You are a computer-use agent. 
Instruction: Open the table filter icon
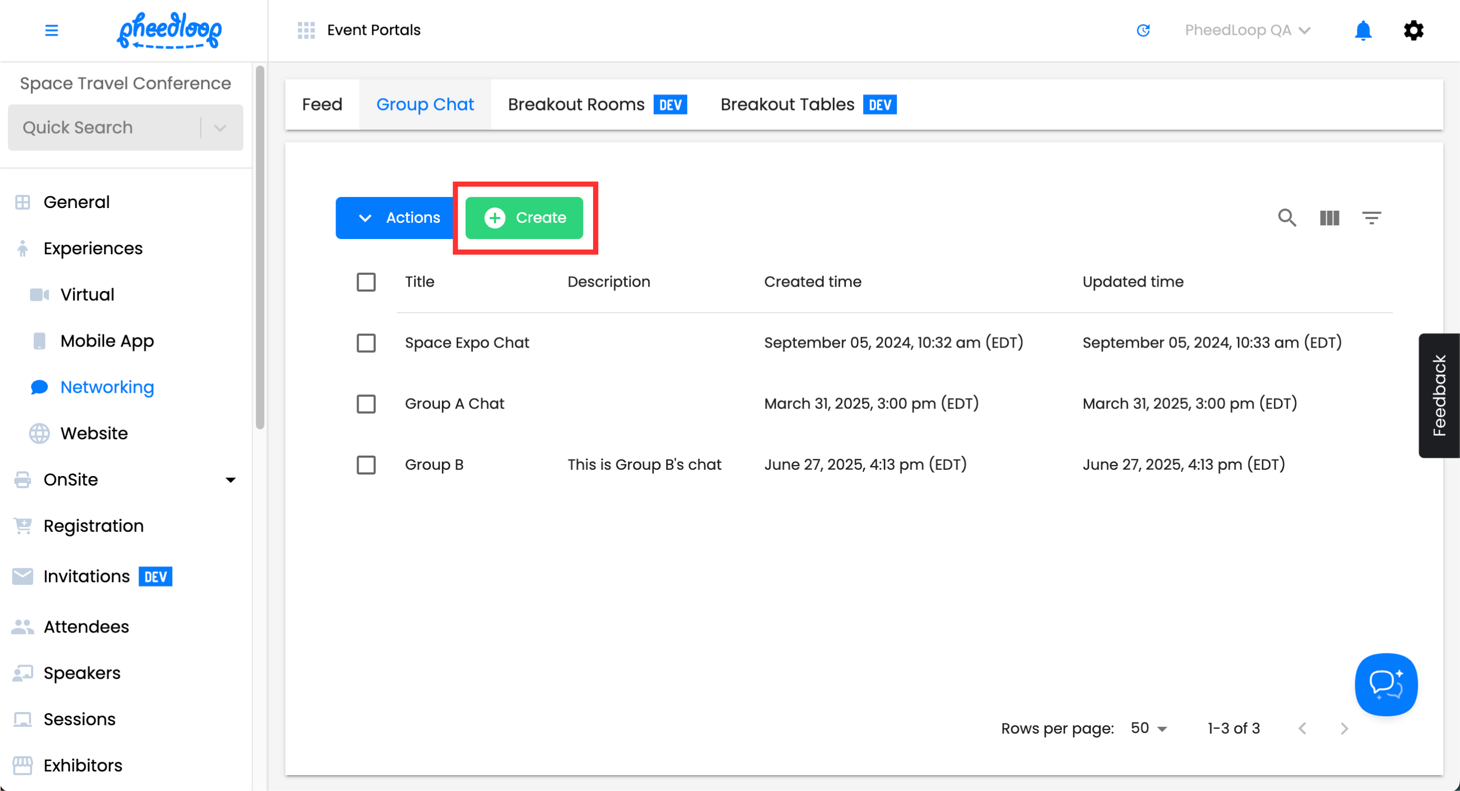pyautogui.click(x=1371, y=217)
